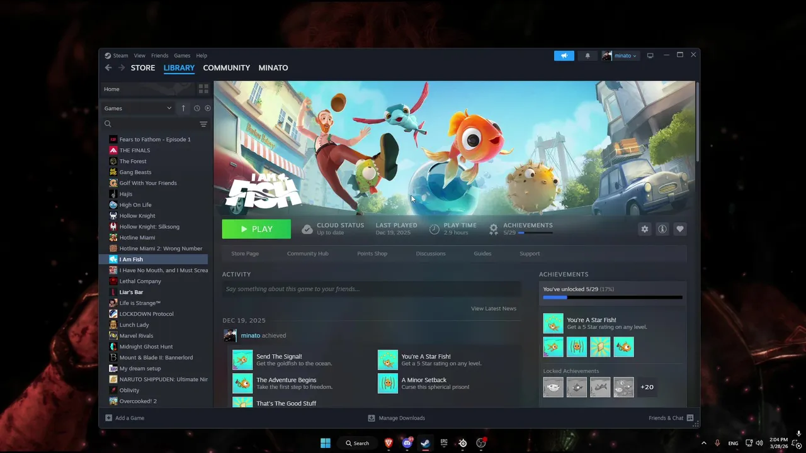Image resolution: width=806 pixels, height=453 pixels.
Task: Select Marvel Rivals in game list
Action: pyautogui.click(x=154, y=335)
